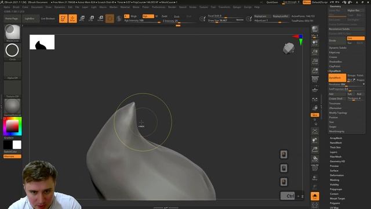Click the Rotate view icon
Image resolution: width=371 pixels, height=209 pixels.
[x=315, y=159]
